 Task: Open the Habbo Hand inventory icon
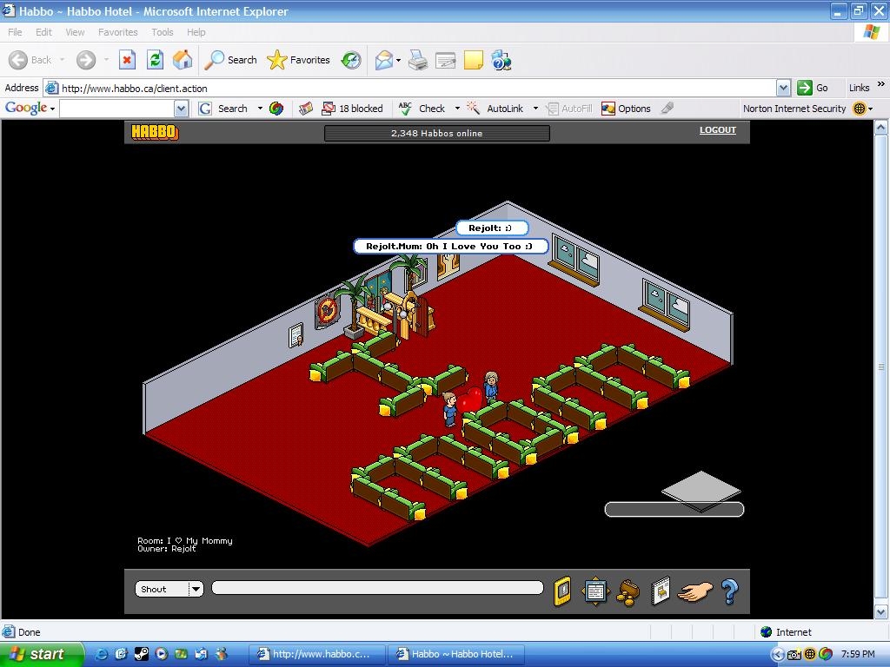point(694,591)
